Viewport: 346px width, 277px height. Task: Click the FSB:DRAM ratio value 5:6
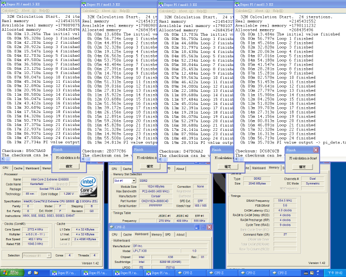tap(285, 206)
